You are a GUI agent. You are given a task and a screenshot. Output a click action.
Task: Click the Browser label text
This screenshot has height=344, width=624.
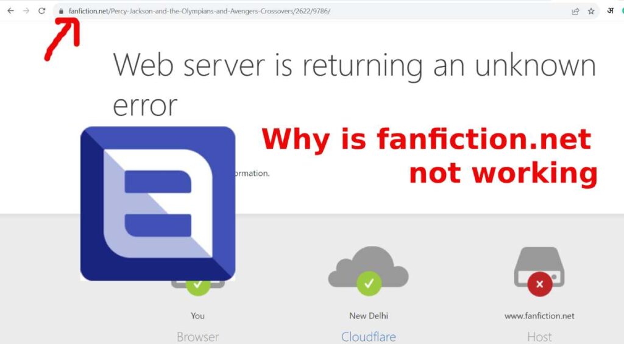(198, 337)
